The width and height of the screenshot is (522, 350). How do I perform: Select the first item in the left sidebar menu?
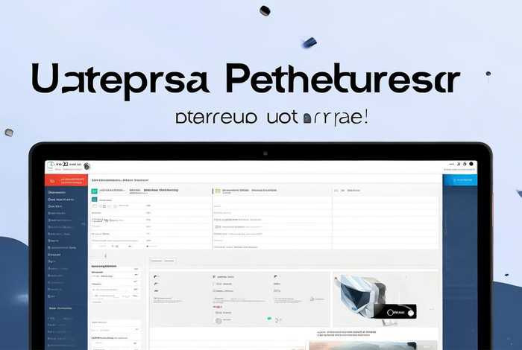click(57, 192)
